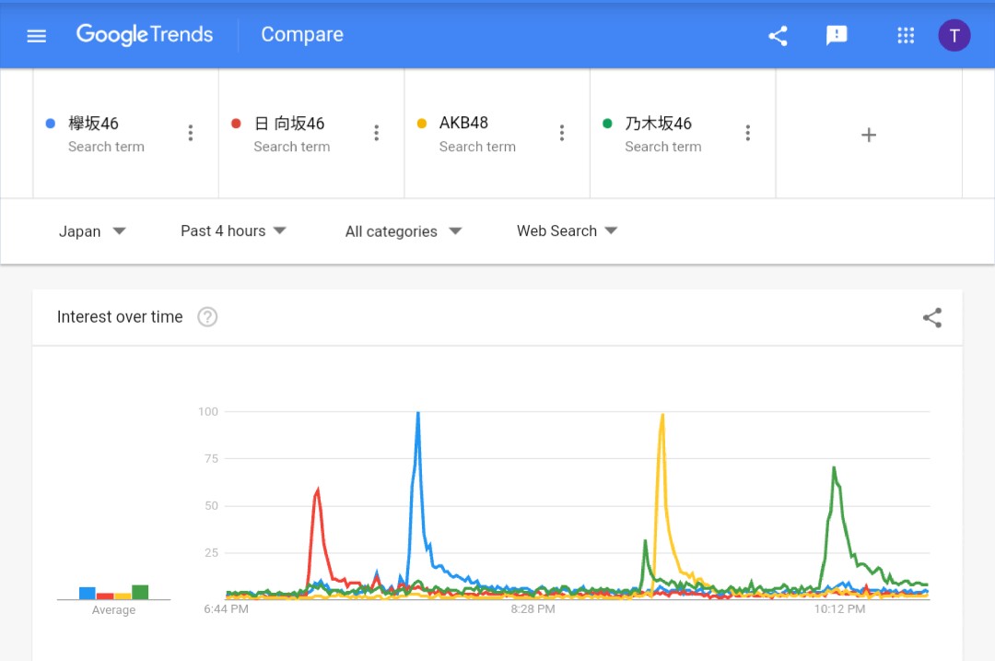Open options menu for AKB48 term

(x=562, y=133)
